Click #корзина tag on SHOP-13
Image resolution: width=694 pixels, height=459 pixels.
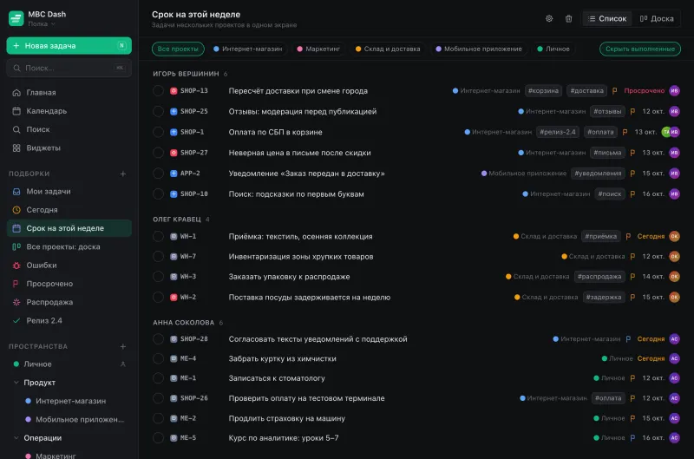543,91
